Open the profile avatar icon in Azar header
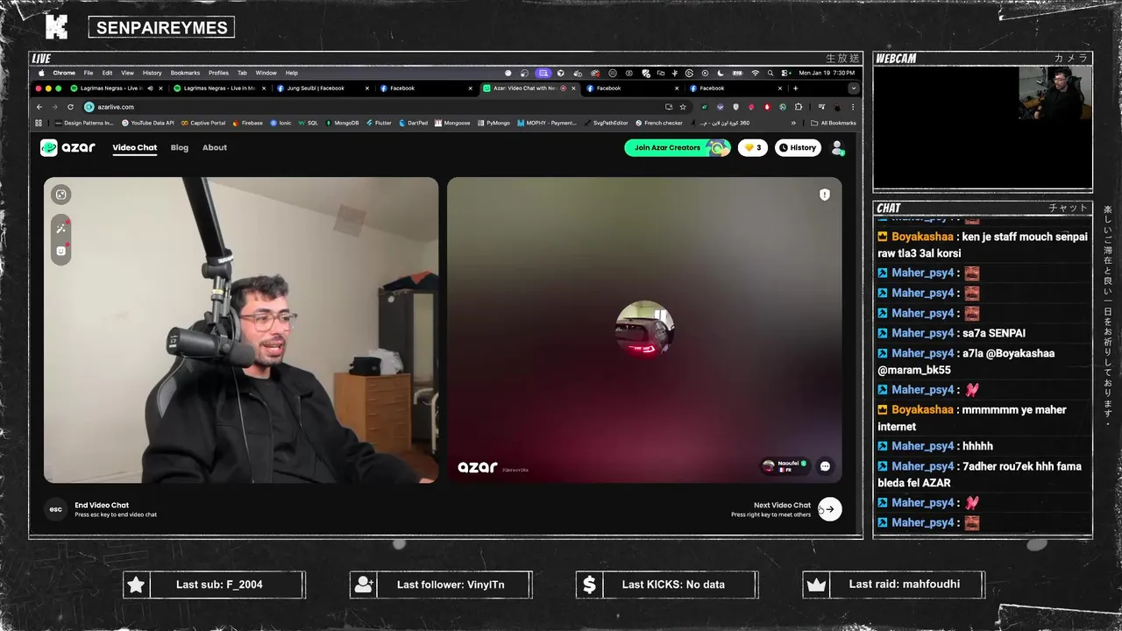This screenshot has height=631, width=1122. click(837, 147)
